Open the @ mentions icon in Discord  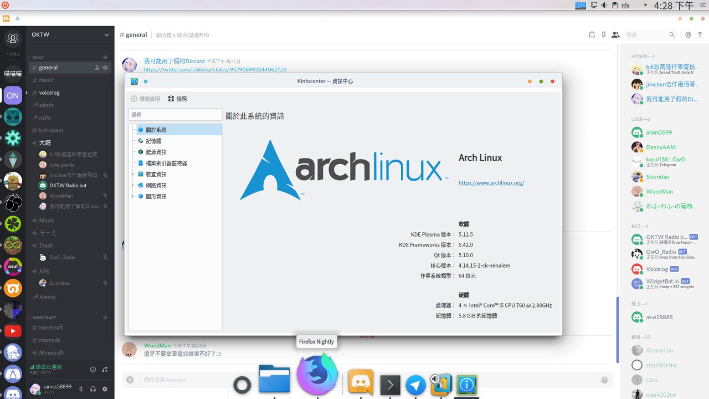[689, 35]
